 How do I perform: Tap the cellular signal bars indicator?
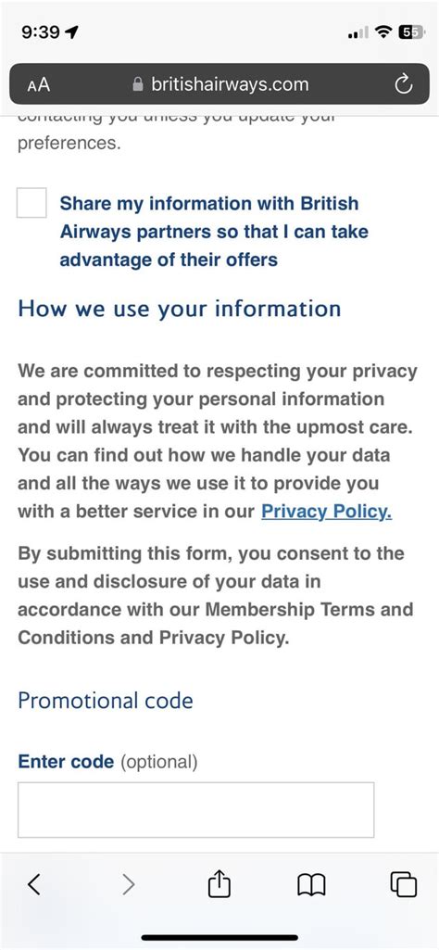357,33
